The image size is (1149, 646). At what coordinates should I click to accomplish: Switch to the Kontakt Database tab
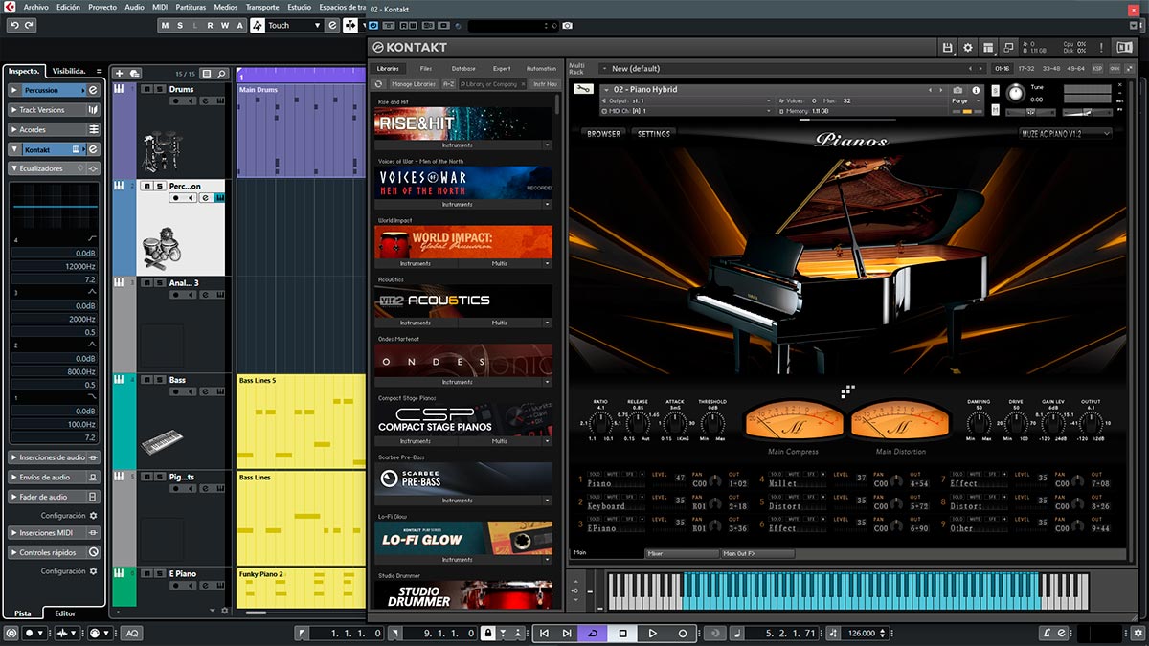(462, 69)
